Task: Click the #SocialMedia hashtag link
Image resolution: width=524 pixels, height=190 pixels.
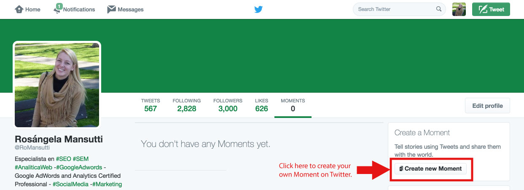Action: click(70, 184)
